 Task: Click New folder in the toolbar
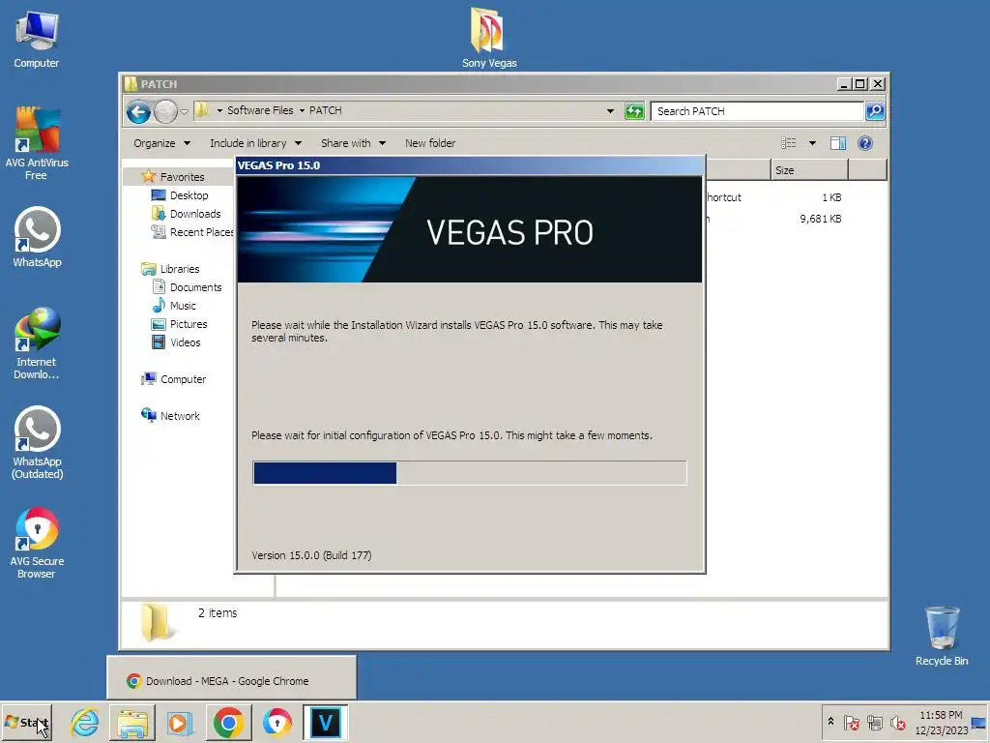(x=430, y=143)
